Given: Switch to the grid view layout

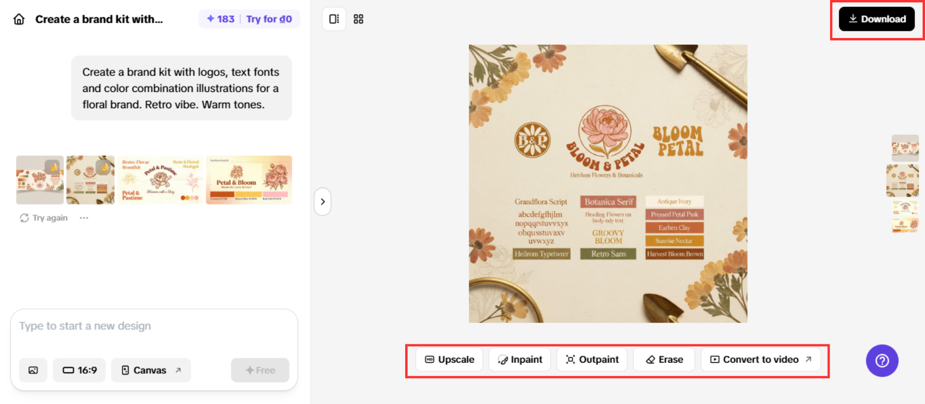Looking at the screenshot, I should [358, 19].
